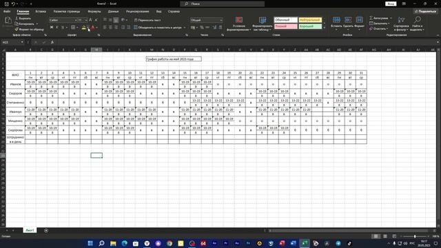Viewport: 441px width, 248px height.
Task: Center text horizontally
Action: (x=110, y=28)
